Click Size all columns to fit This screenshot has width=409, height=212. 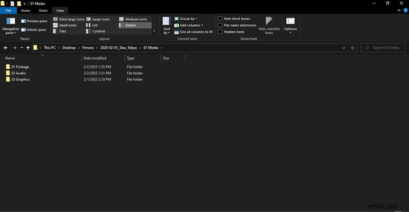point(193,31)
